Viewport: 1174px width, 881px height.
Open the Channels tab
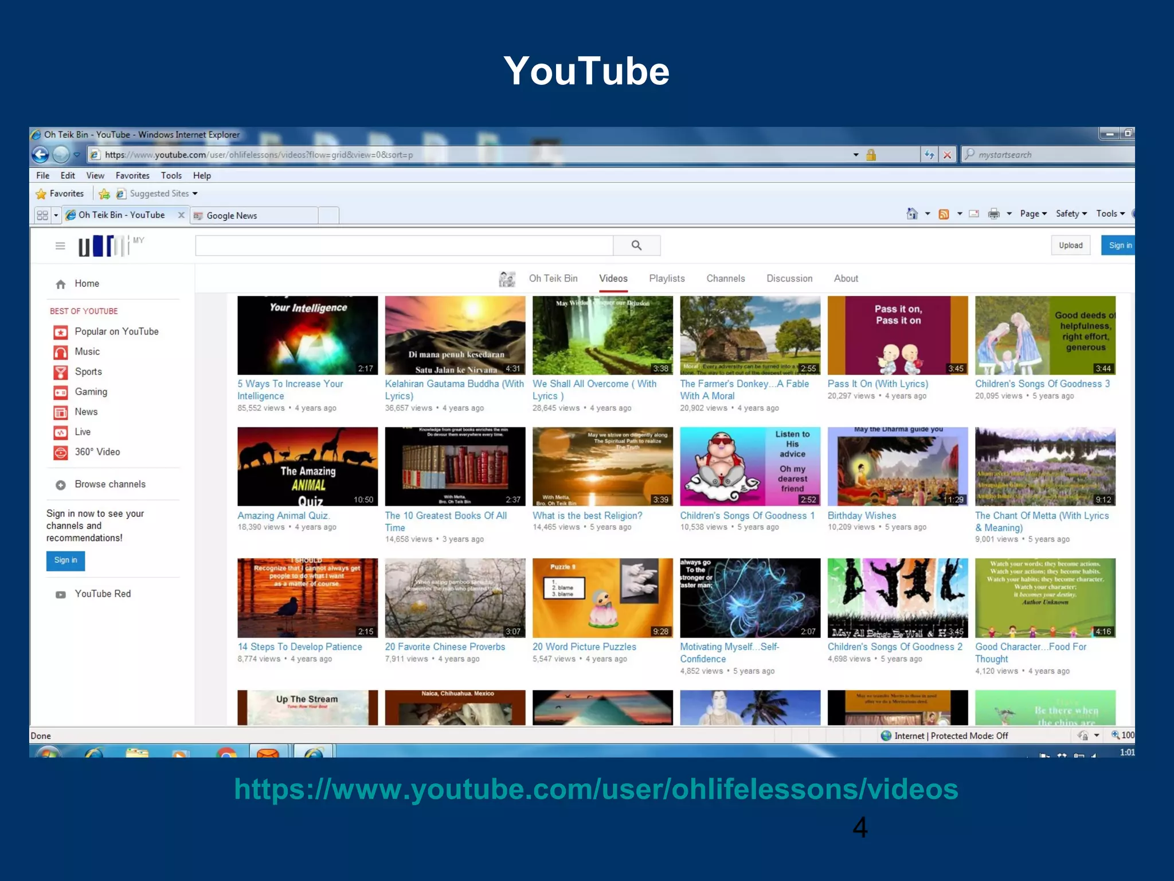[726, 278]
